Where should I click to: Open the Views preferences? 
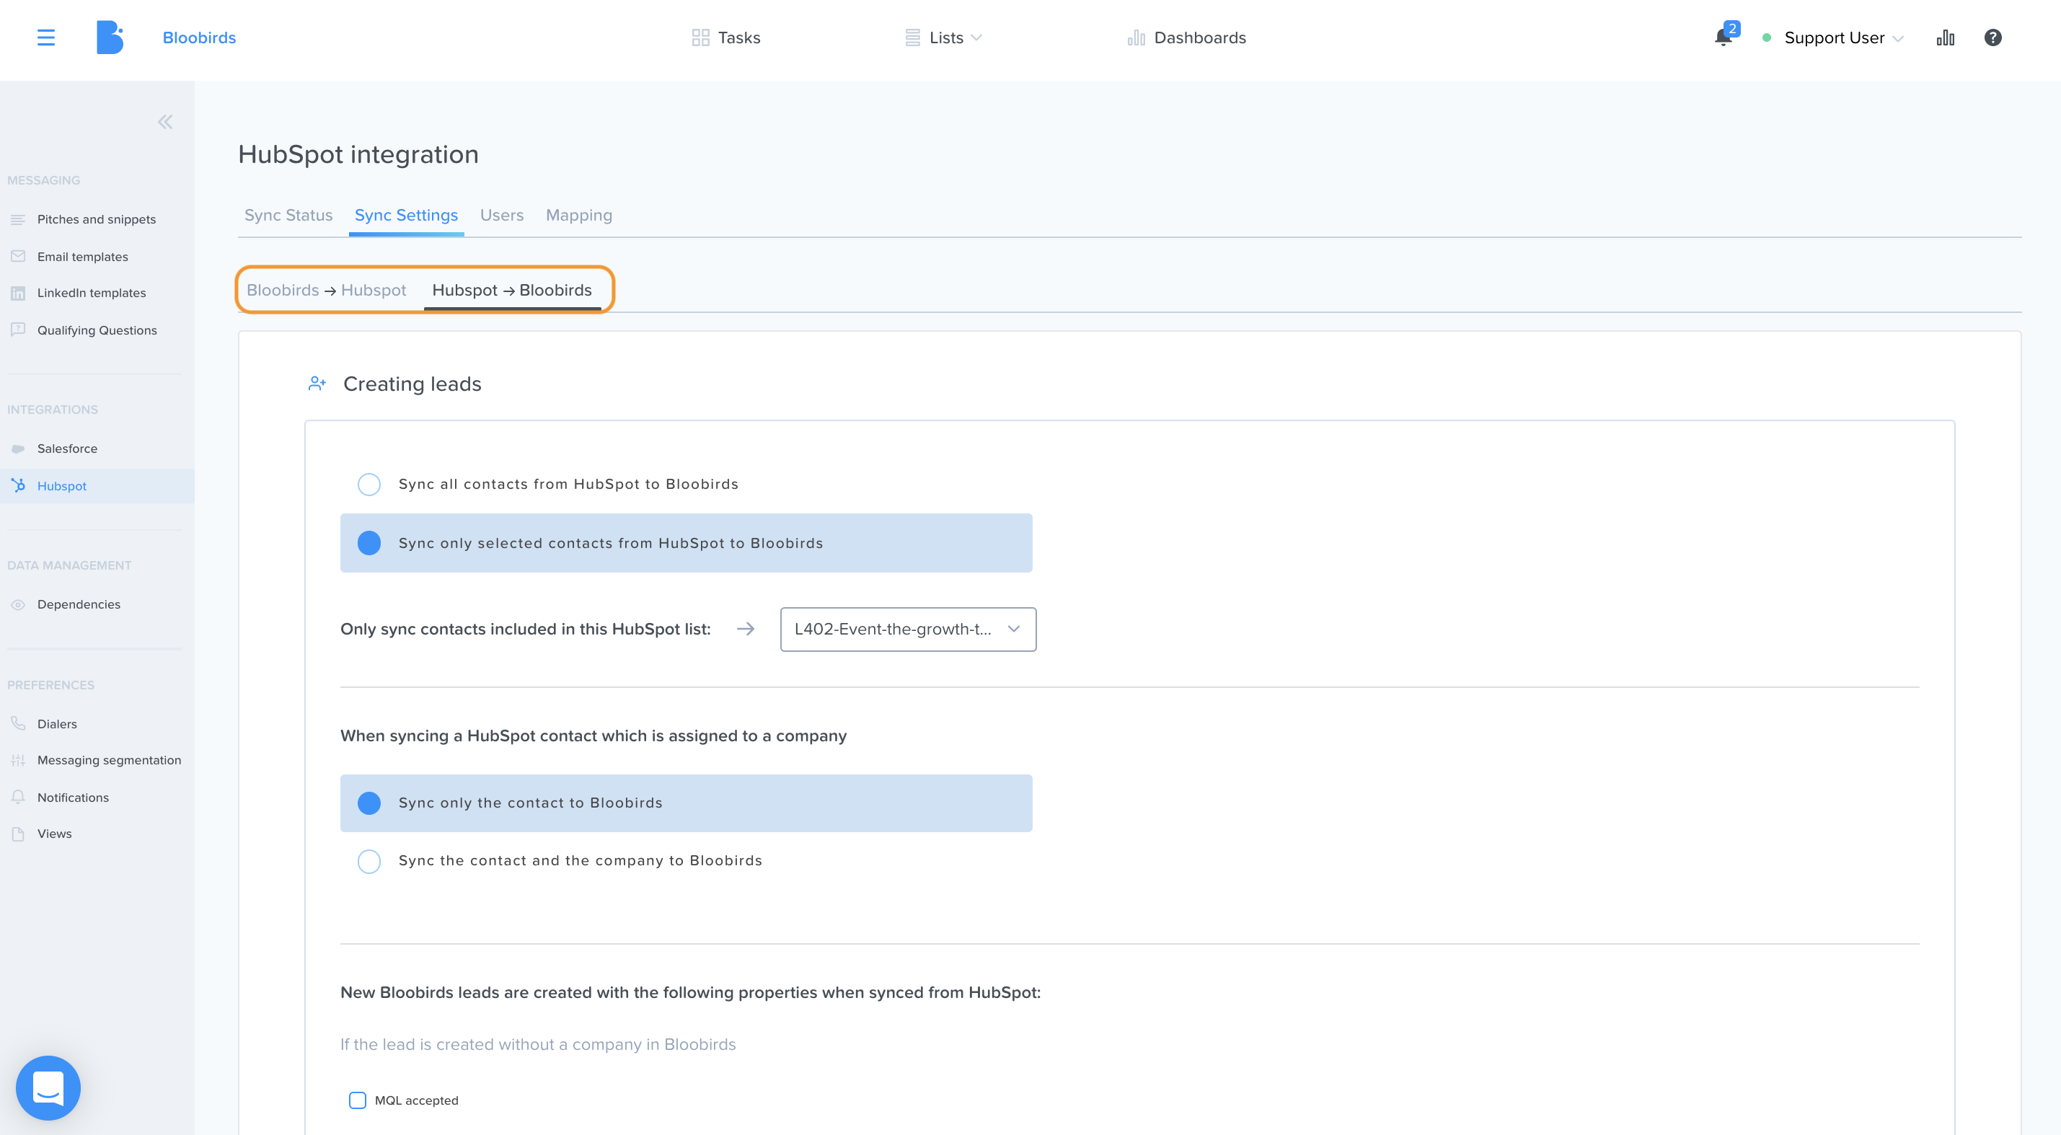(x=54, y=834)
